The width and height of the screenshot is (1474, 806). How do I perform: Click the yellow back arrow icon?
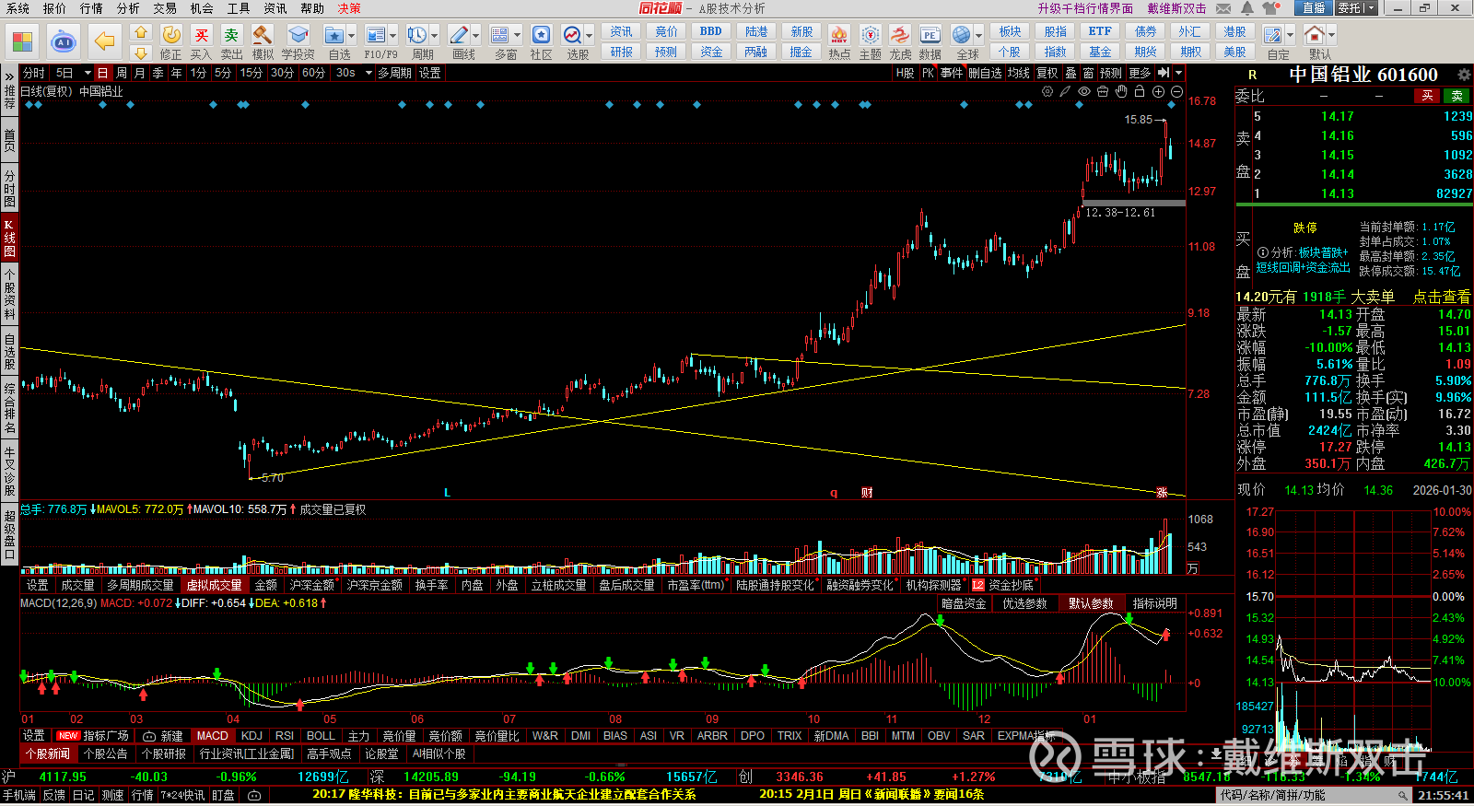(105, 41)
